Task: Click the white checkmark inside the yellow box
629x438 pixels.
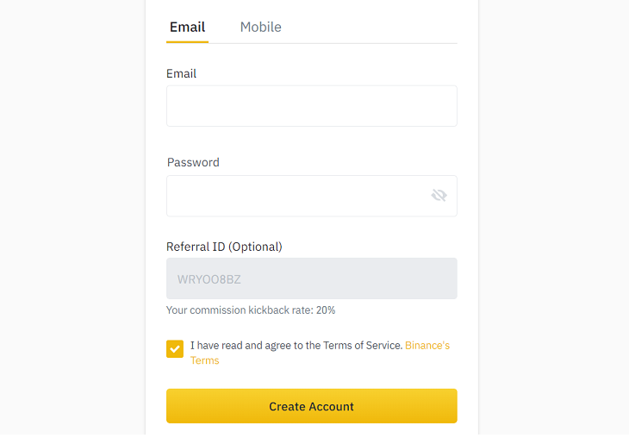Action: coord(175,349)
